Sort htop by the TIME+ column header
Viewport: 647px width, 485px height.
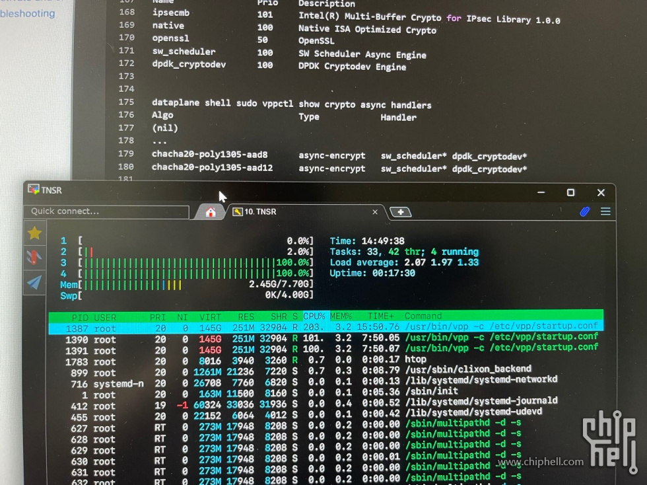pyautogui.click(x=380, y=317)
